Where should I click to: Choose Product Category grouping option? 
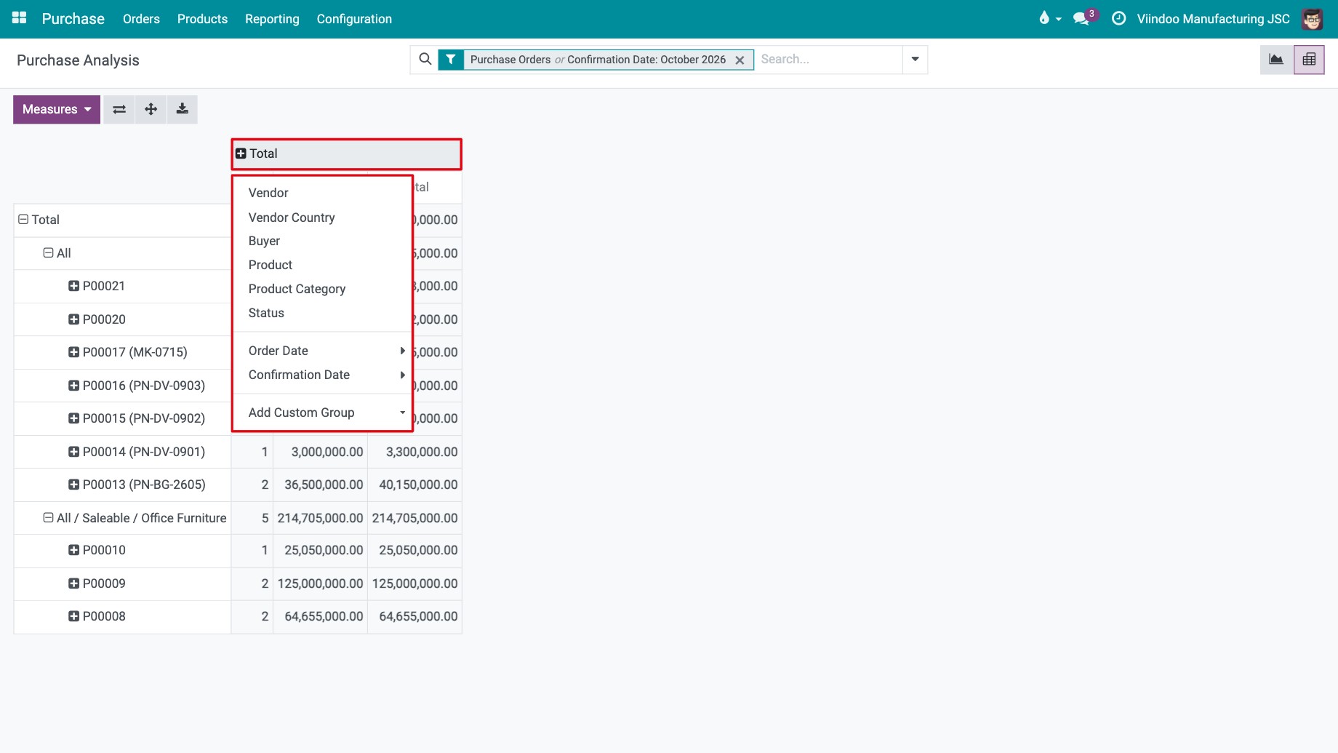point(322,289)
